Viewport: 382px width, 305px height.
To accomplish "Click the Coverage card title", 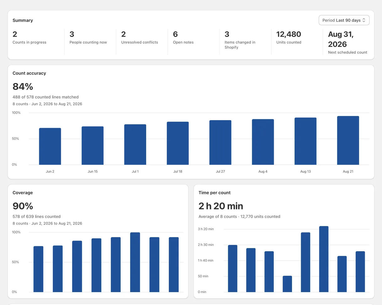I will tap(23, 192).
